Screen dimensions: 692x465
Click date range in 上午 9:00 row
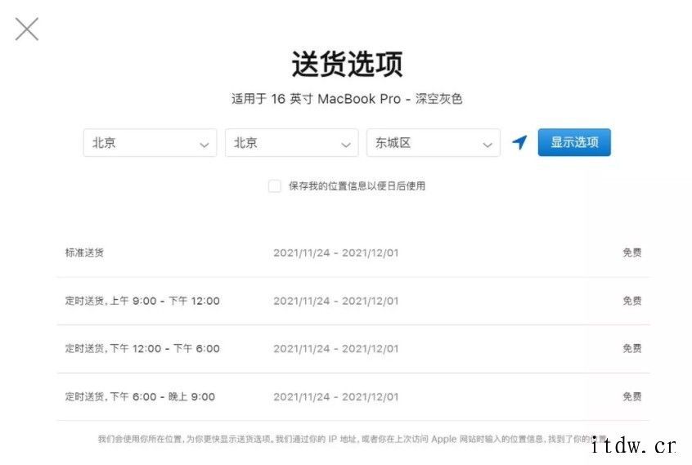tap(336, 301)
